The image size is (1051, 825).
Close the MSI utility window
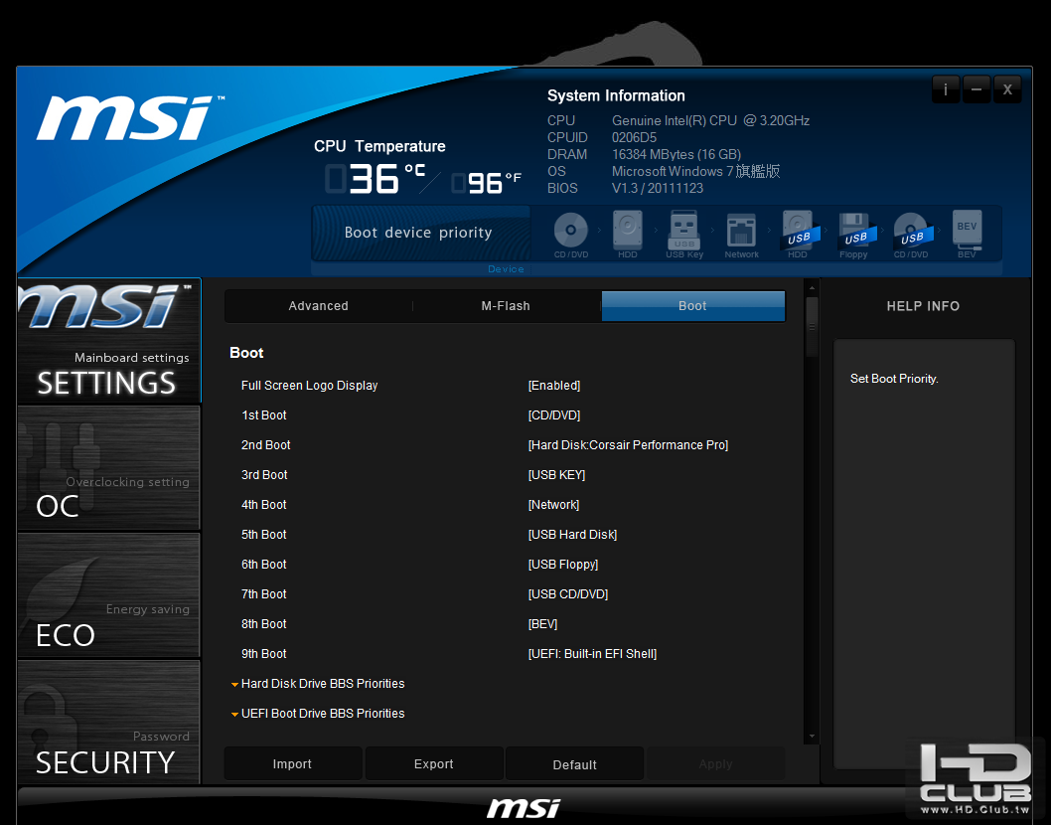1007,89
